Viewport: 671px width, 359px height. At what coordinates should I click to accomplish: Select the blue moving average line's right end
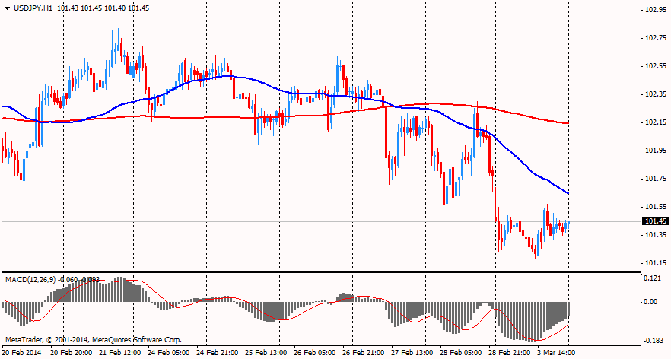[568, 193]
